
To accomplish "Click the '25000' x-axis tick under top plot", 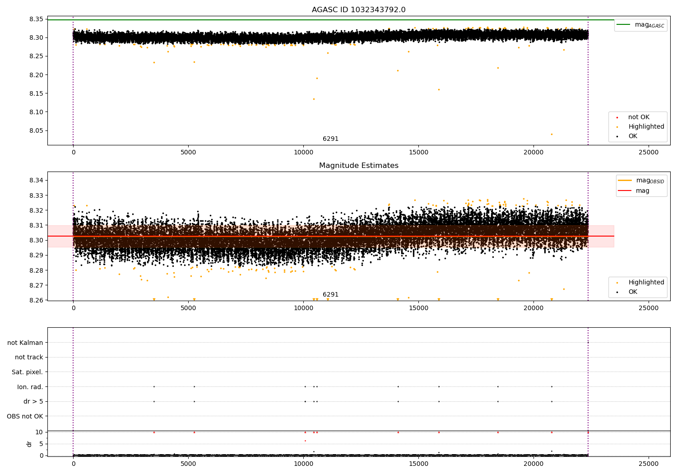I will point(649,153).
